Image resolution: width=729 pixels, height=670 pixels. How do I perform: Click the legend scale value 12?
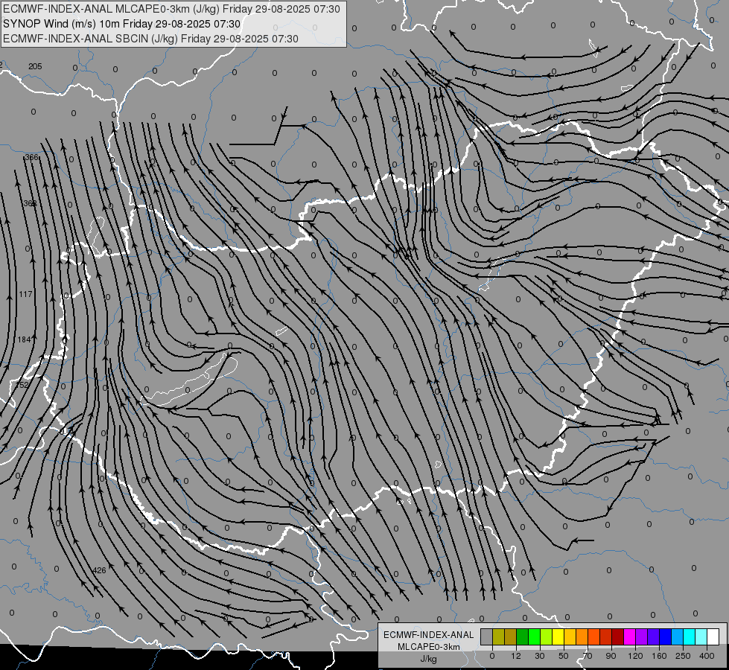[x=516, y=656]
